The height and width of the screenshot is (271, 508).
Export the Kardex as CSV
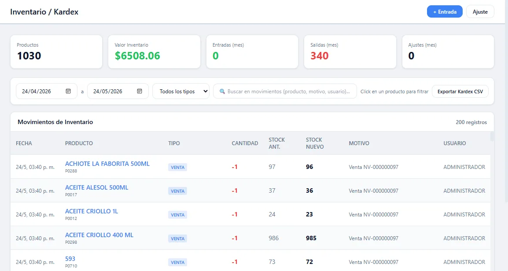(x=460, y=92)
